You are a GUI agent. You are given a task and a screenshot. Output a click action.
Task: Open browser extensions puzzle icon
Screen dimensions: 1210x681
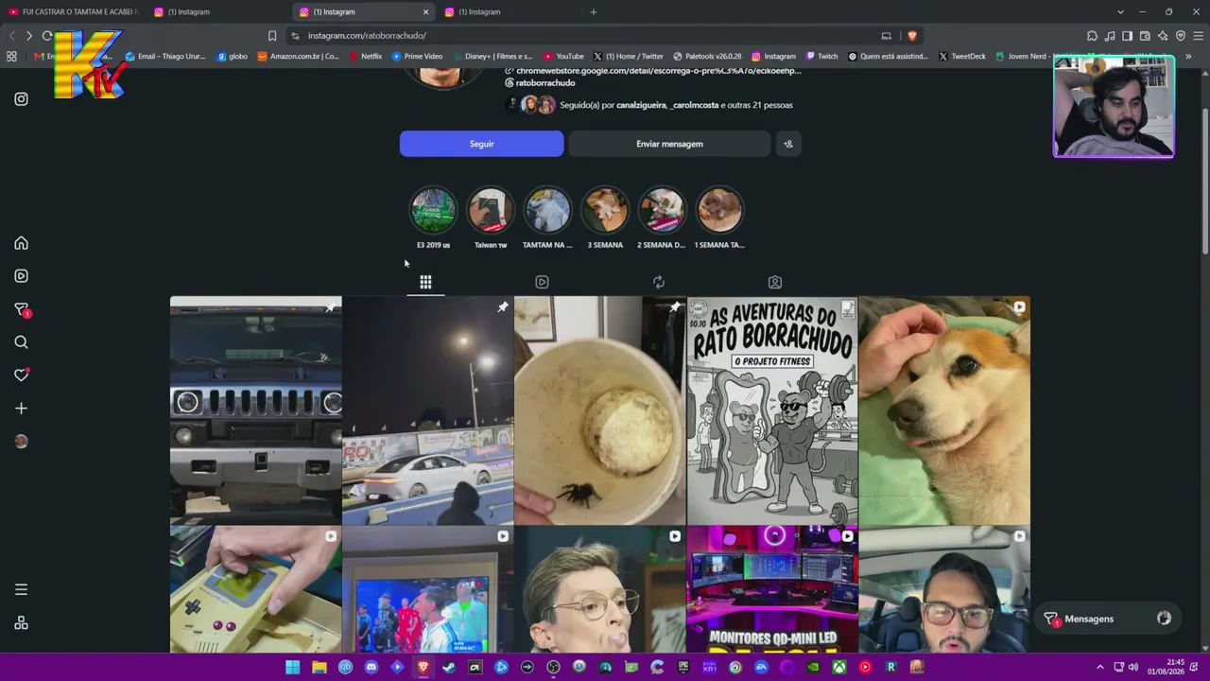coord(1092,36)
